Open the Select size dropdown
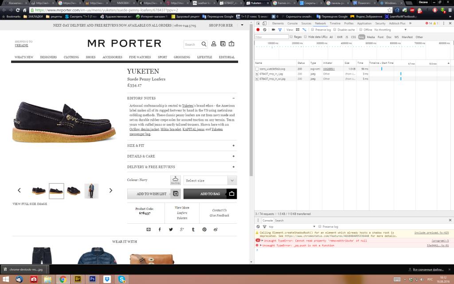454x284 pixels. point(210,181)
